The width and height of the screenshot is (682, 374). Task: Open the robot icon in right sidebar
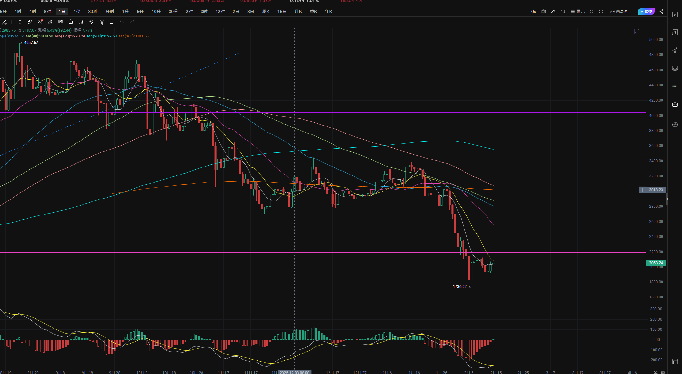[675, 104]
